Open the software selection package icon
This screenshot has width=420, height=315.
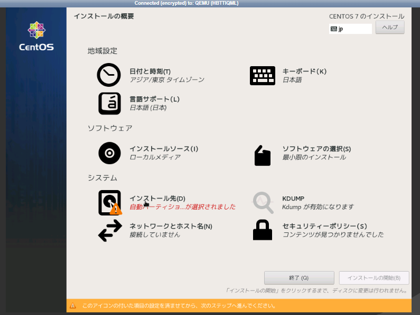pos(262,155)
